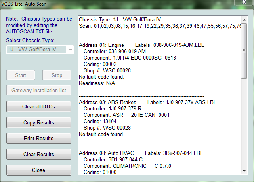Click the Clear Results button
The height and width of the screenshot is (182, 254).
tap(39, 154)
